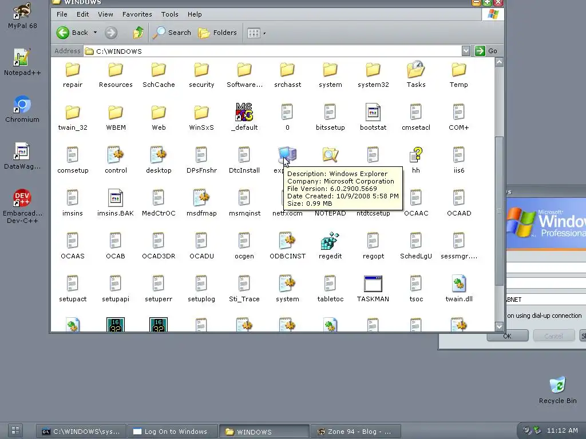Open the View menu
This screenshot has height=439, width=586.
[105, 14]
